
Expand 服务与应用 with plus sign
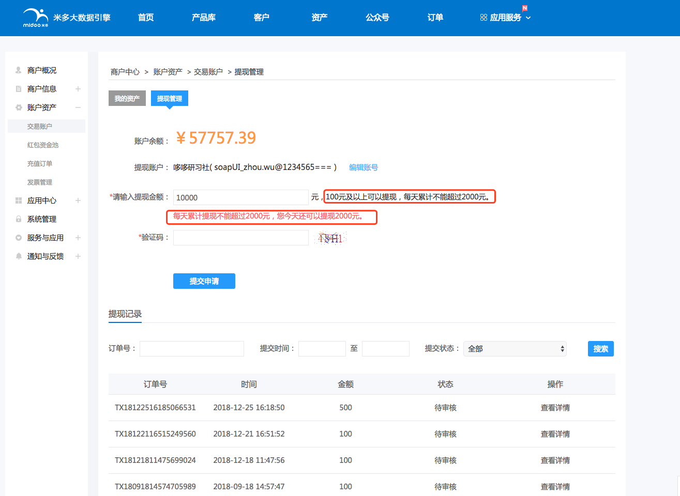[x=78, y=238]
